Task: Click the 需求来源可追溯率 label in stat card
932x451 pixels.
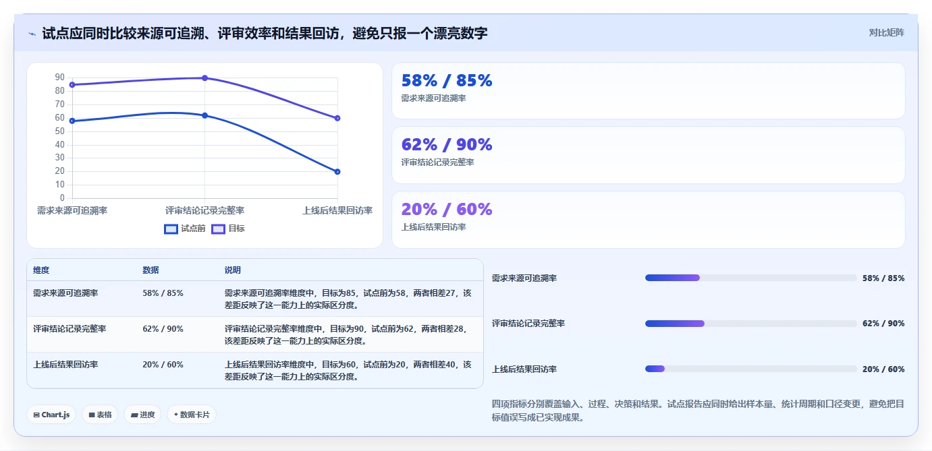Action: [x=433, y=98]
